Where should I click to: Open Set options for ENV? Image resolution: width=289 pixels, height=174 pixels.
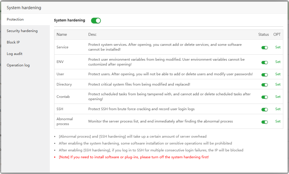pyautogui.click(x=278, y=62)
